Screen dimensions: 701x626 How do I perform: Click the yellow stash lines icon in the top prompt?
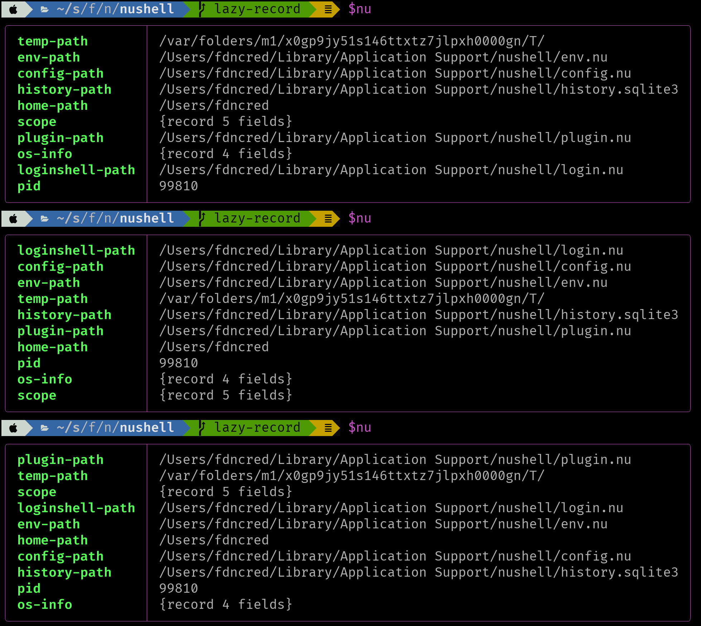point(328,10)
